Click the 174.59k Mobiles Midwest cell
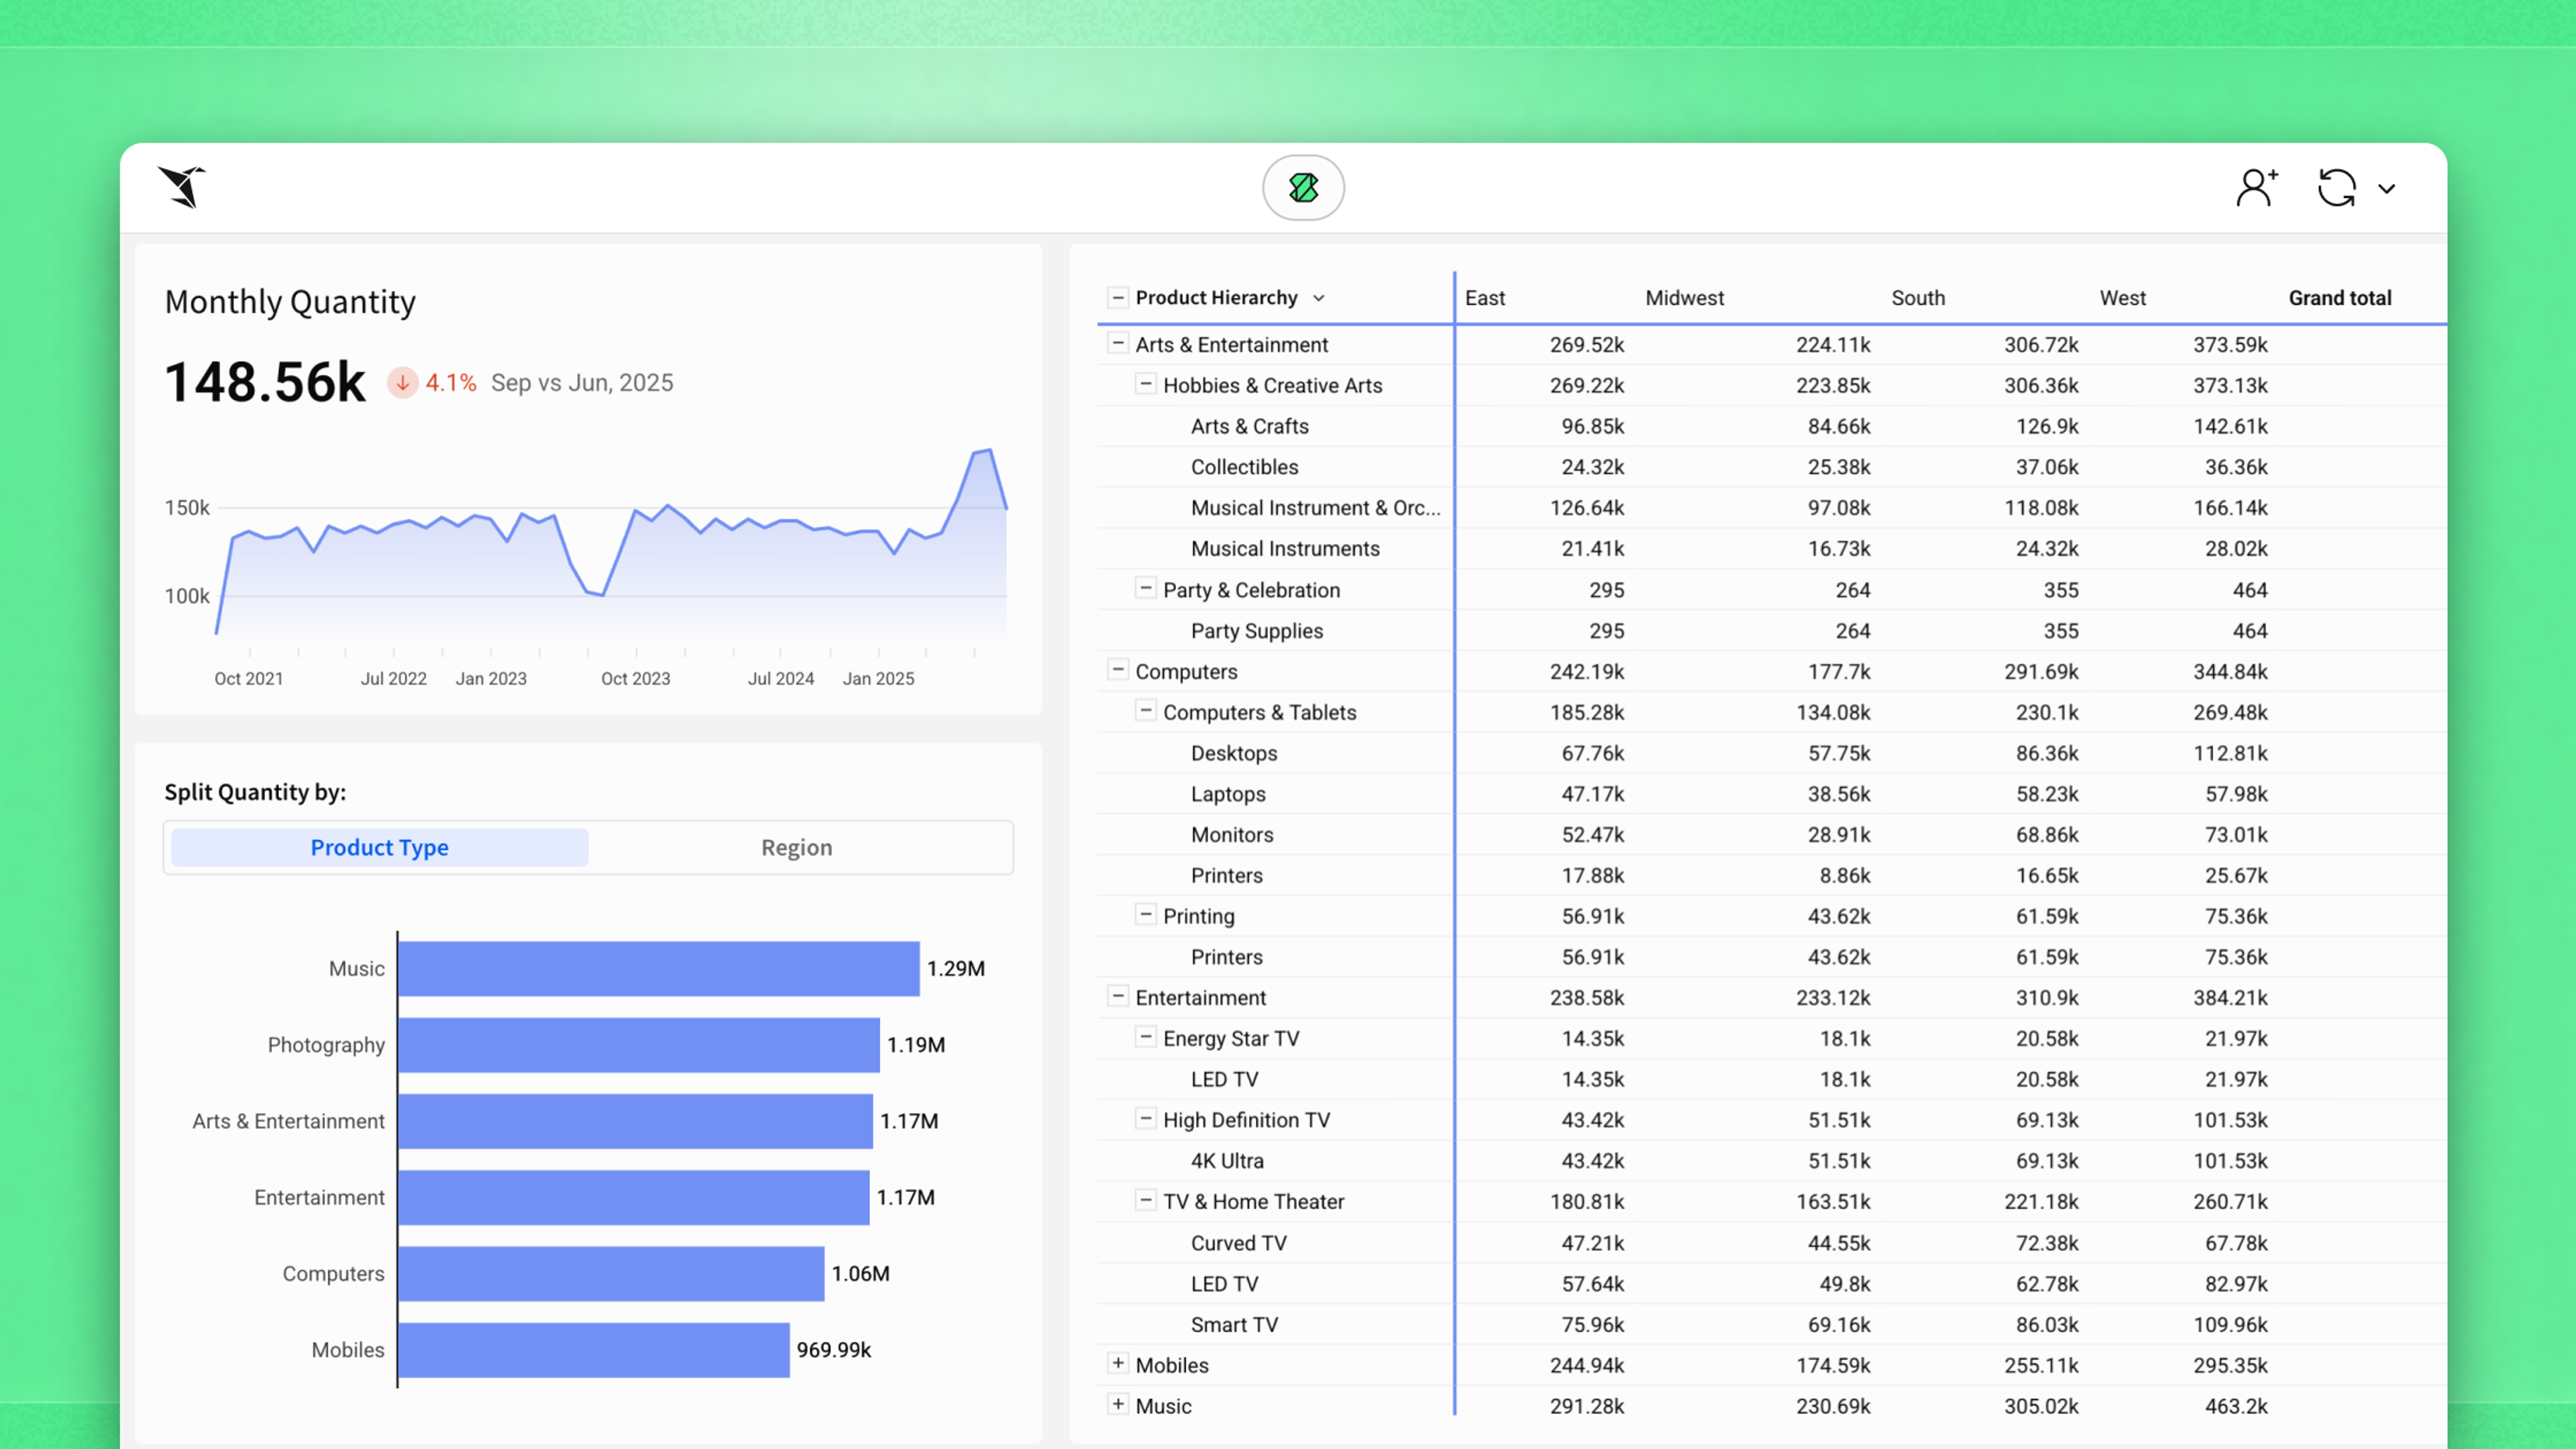Viewport: 2576px width, 1449px height. click(1832, 1365)
